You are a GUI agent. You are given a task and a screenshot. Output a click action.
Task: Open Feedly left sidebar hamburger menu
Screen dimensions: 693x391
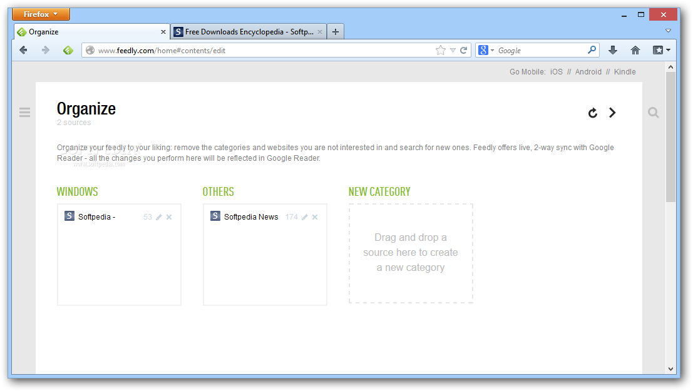[25, 112]
